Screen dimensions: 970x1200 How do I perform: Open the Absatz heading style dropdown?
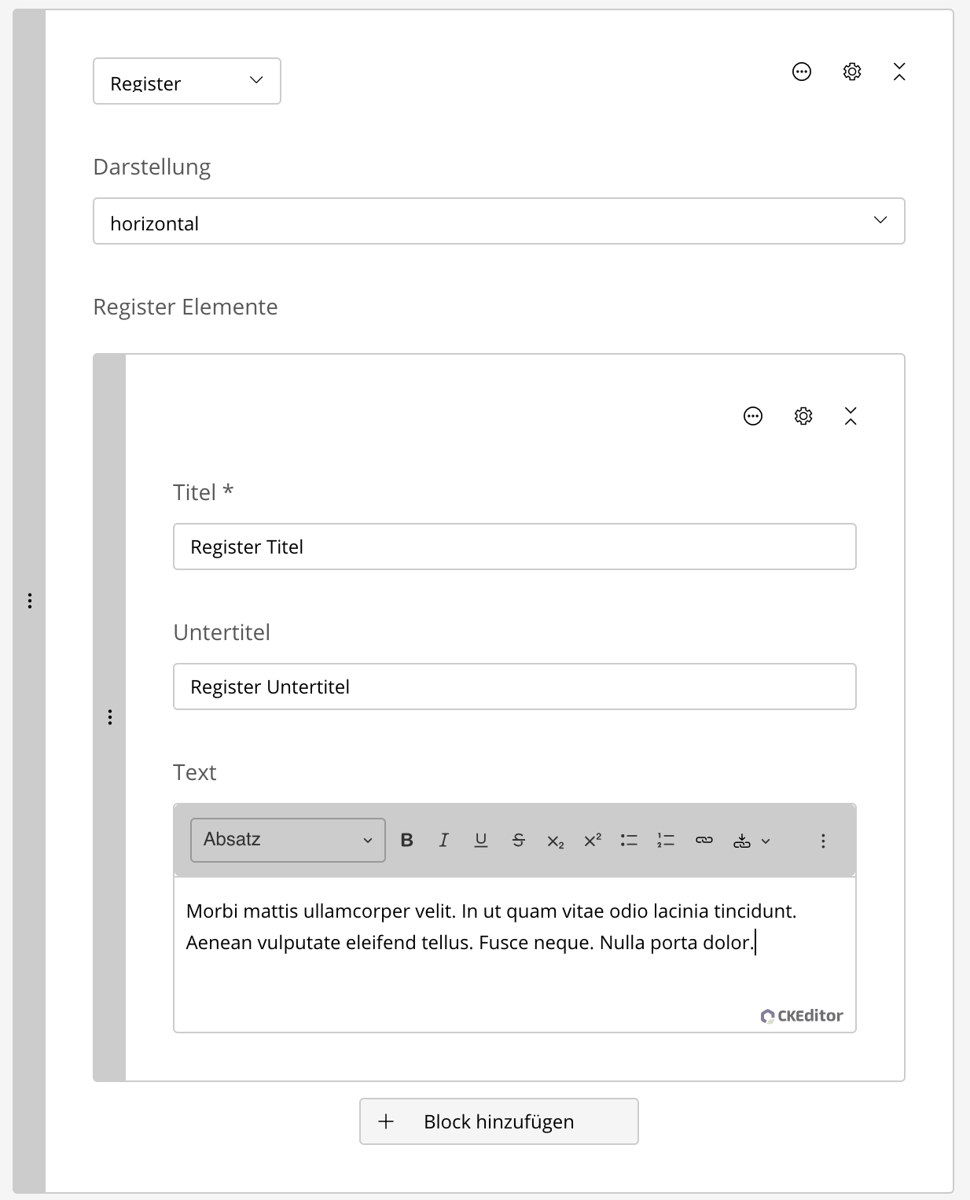[288, 840]
